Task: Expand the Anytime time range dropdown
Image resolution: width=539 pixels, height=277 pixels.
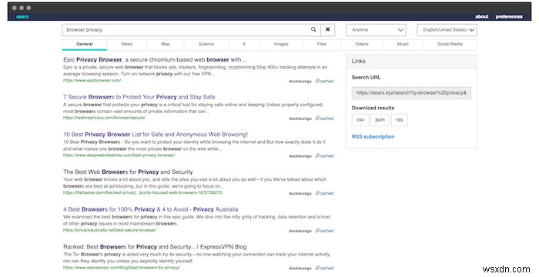Action: pyautogui.click(x=376, y=30)
